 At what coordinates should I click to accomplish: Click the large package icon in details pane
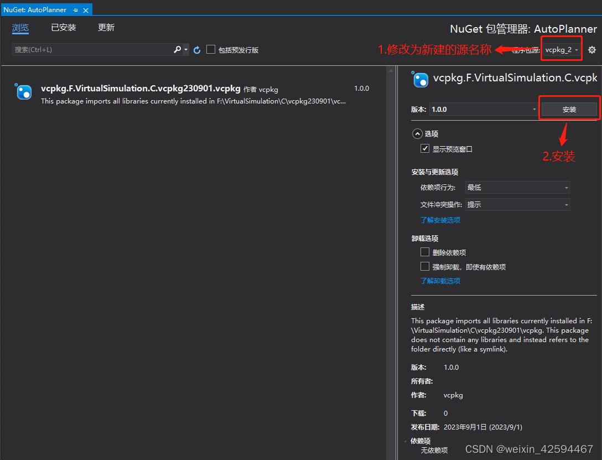[x=420, y=80]
